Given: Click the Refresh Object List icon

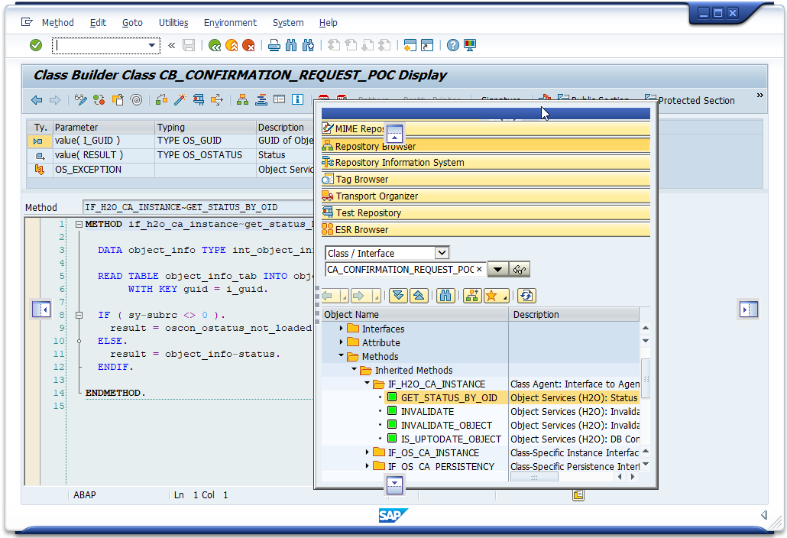Looking at the screenshot, I should pos(526,296).
